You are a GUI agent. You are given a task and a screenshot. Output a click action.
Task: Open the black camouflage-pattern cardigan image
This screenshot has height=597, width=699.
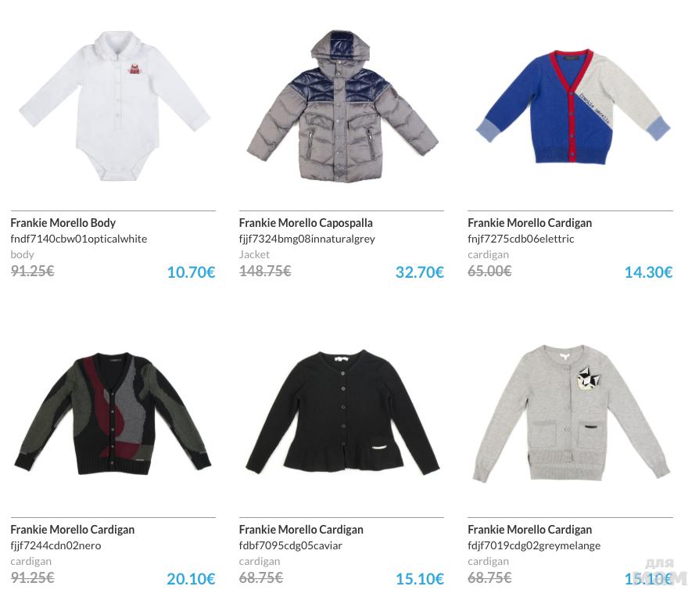click(x=113, y=414)
